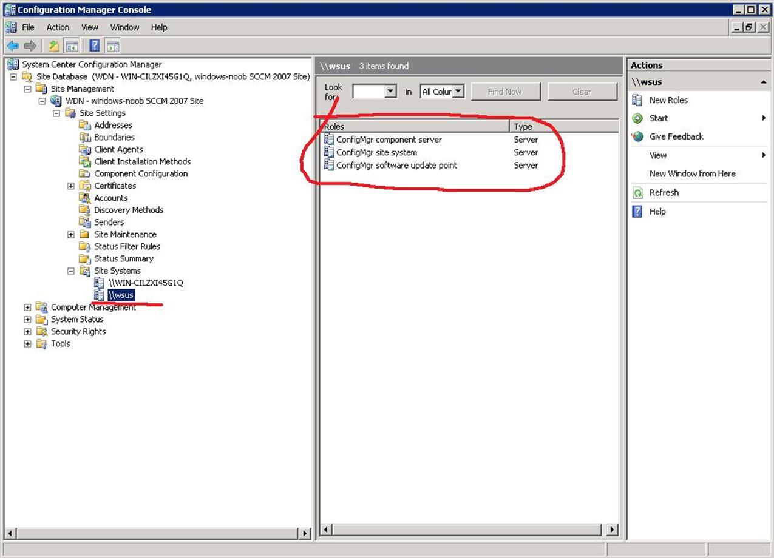Viewport: 774px width, 558px height.
Task: Click the Up one level toolbar icon
Action: pyautogui.click(x=54, y=45)
